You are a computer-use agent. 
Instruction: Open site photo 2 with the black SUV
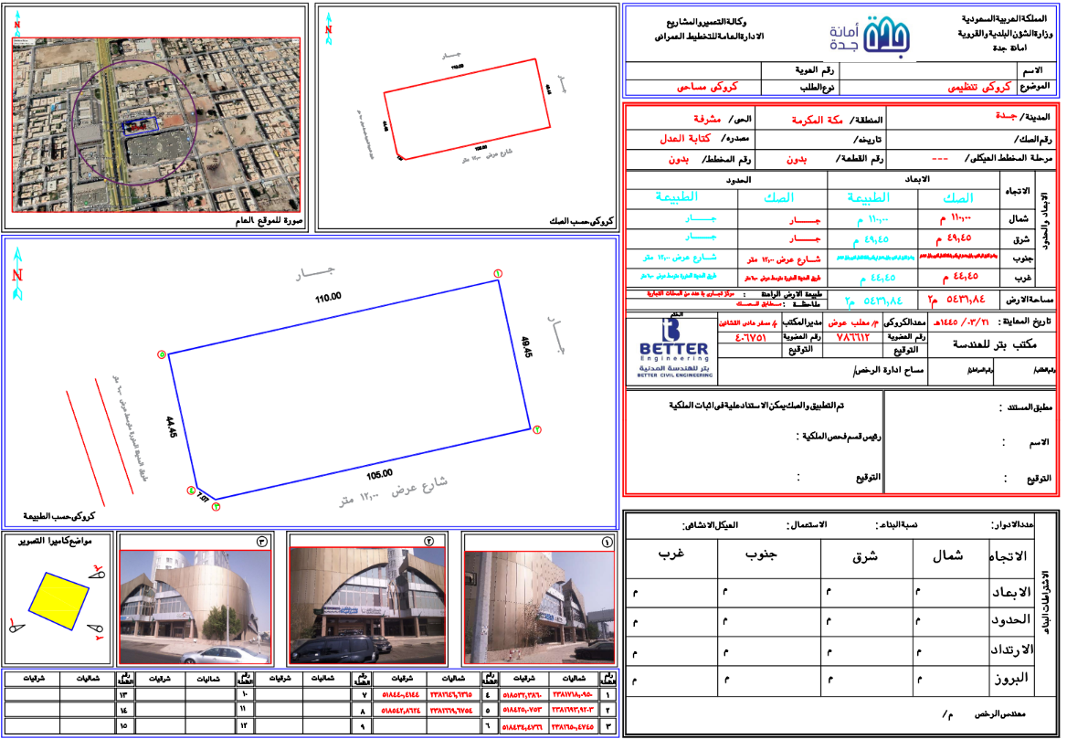367,606
